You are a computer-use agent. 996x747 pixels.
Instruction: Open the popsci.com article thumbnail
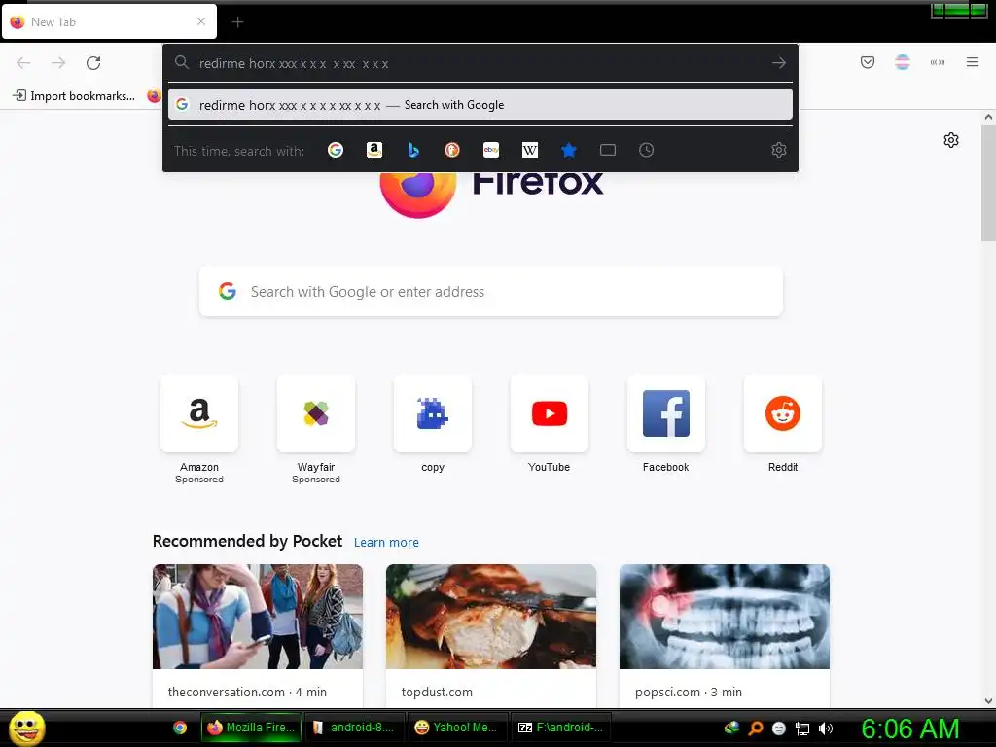tap(724, 616)
